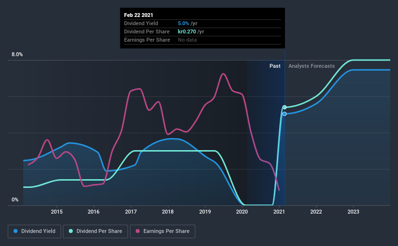
Task: Click the 2015 label on the x-axis
Action: [x=57, y=212]
